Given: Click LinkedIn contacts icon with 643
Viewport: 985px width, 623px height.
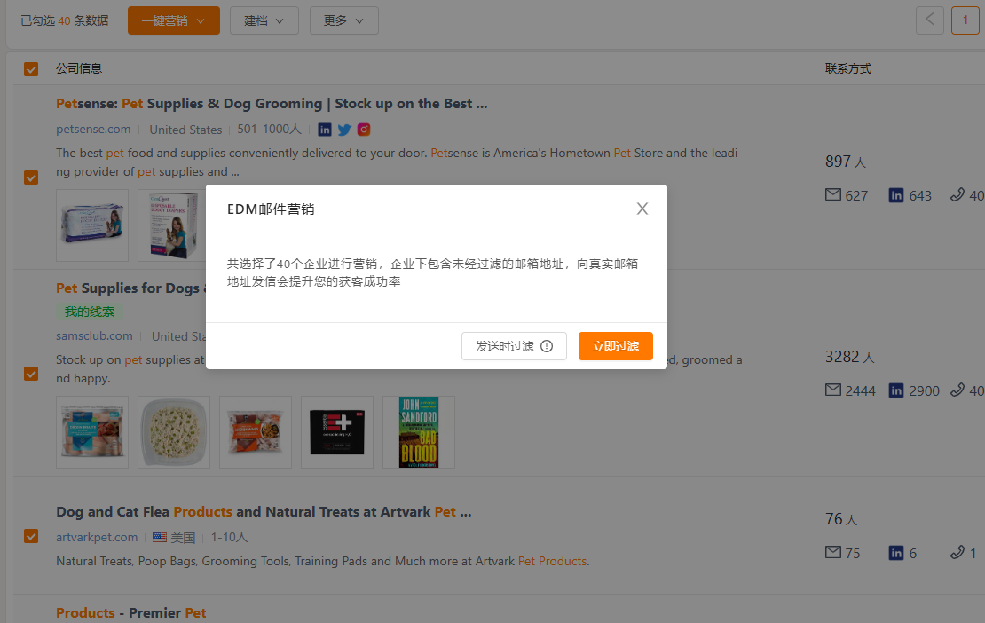Looking at the screenshot, I should 896,195.
